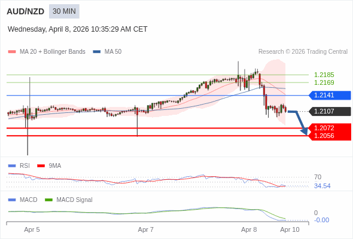Click the MACD value -0.00

pos(321,220)
